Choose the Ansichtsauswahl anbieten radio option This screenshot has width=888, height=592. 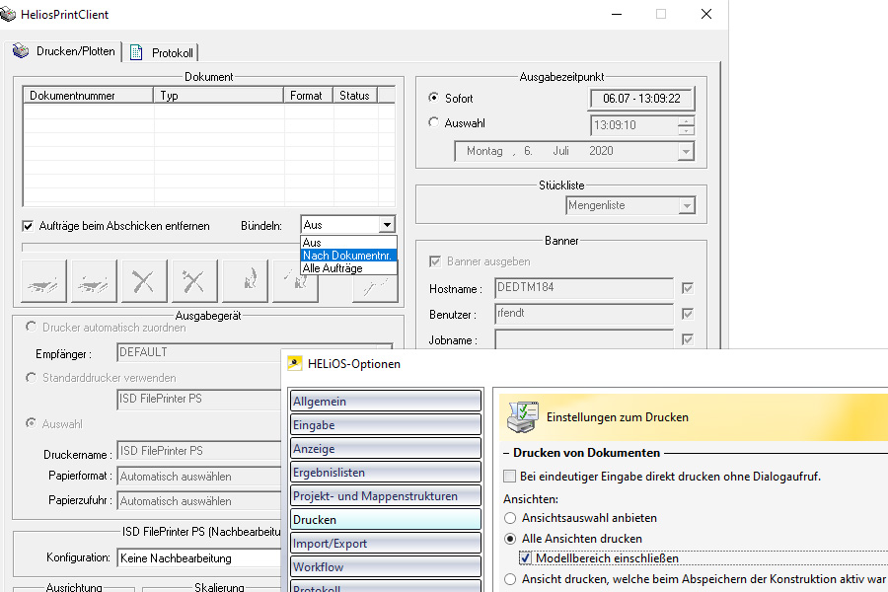[x=510, y=518]
